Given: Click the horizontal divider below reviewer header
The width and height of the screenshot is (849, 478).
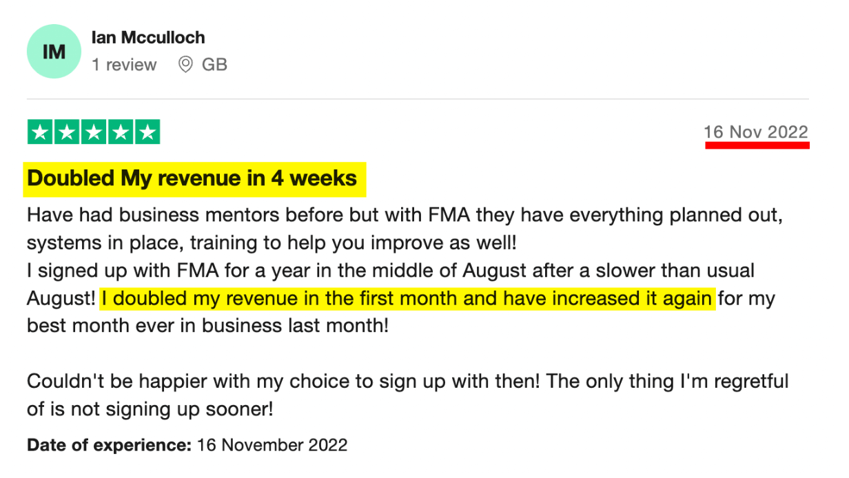Looking at the screenshot, I should click(x=418, y=99).
